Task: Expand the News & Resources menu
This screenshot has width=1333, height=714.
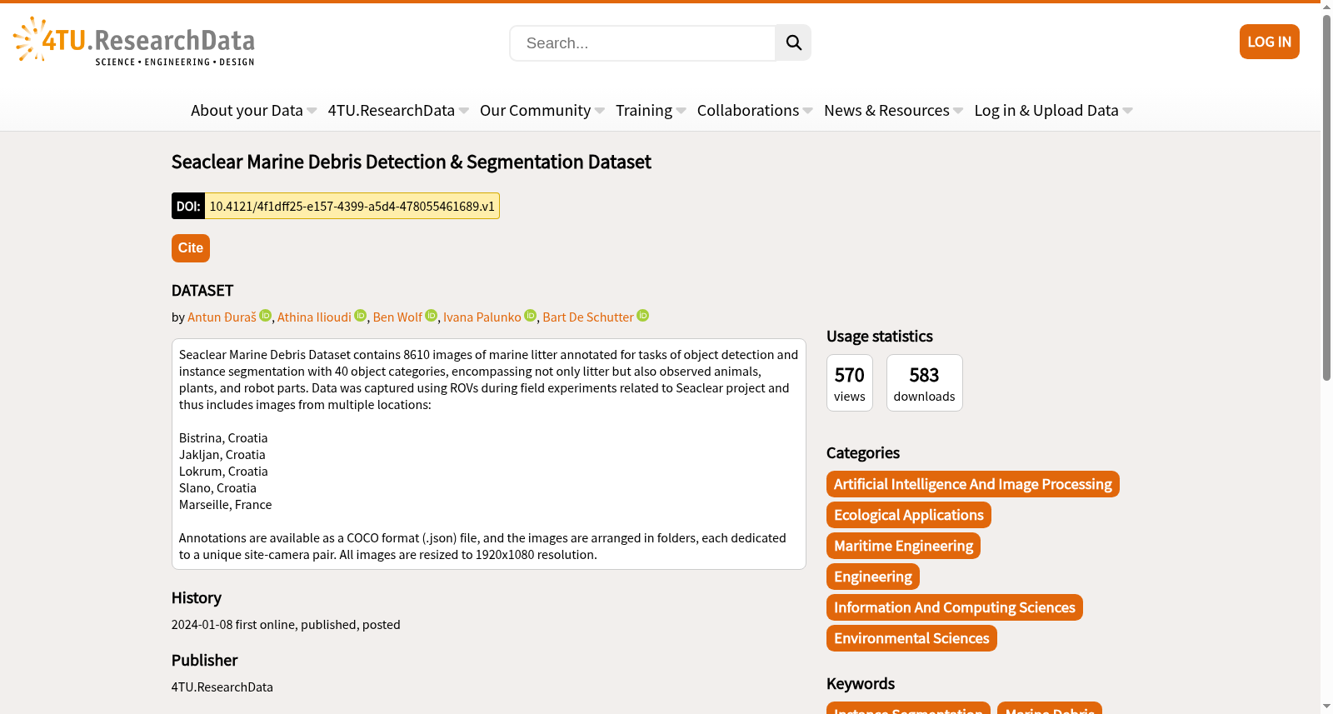Action: click(893, 110)
